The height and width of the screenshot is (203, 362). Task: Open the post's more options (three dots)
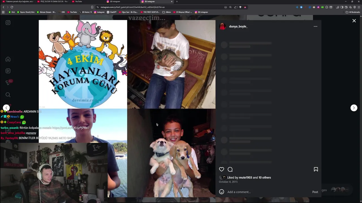point(315,27)
